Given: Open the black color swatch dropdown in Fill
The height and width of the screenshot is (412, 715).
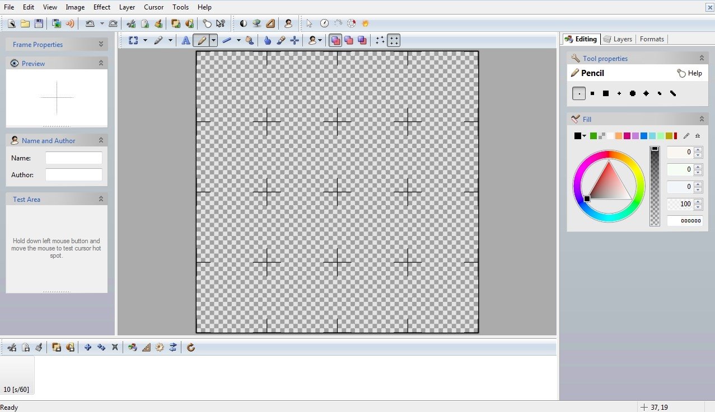Looking at the screenshot, I should [x=584, y=136].
